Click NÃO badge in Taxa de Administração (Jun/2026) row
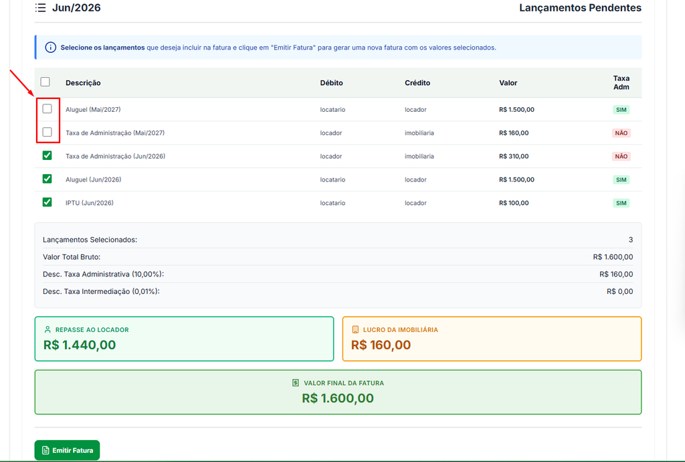The height and width of the screenshot is (462, 685). pyautogui.click(x=621, y=157)
